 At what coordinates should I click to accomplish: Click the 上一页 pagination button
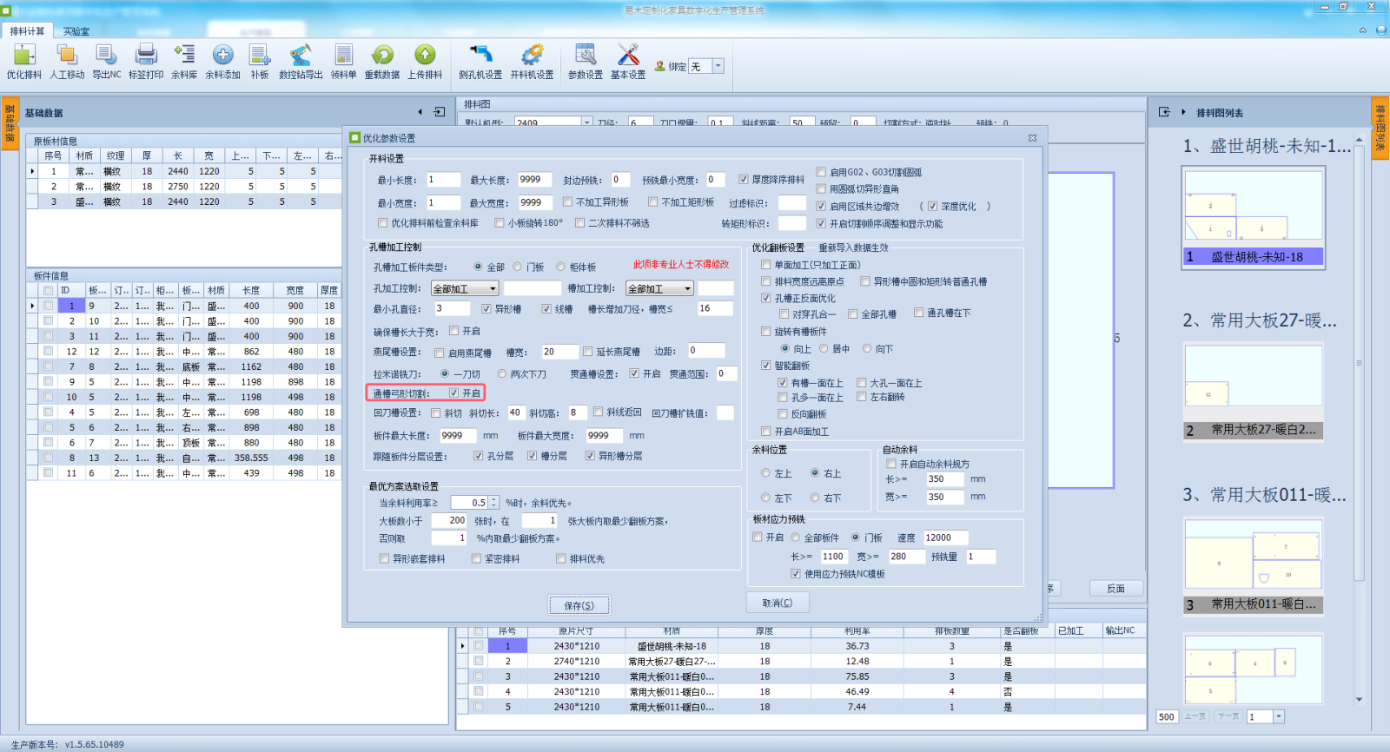(x=1195, y=716)
